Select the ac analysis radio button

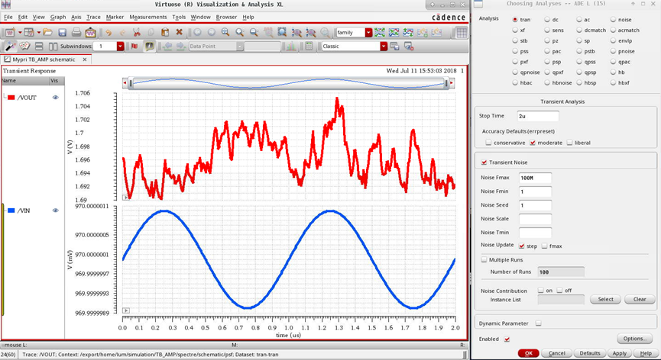[579, 19]
